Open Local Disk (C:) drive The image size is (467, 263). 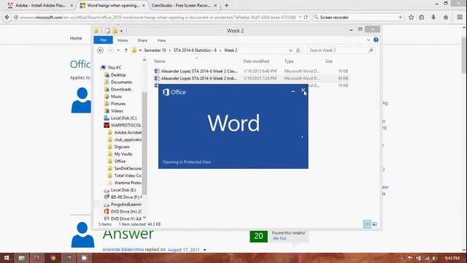pyautogui.click(x=123, y=118)
